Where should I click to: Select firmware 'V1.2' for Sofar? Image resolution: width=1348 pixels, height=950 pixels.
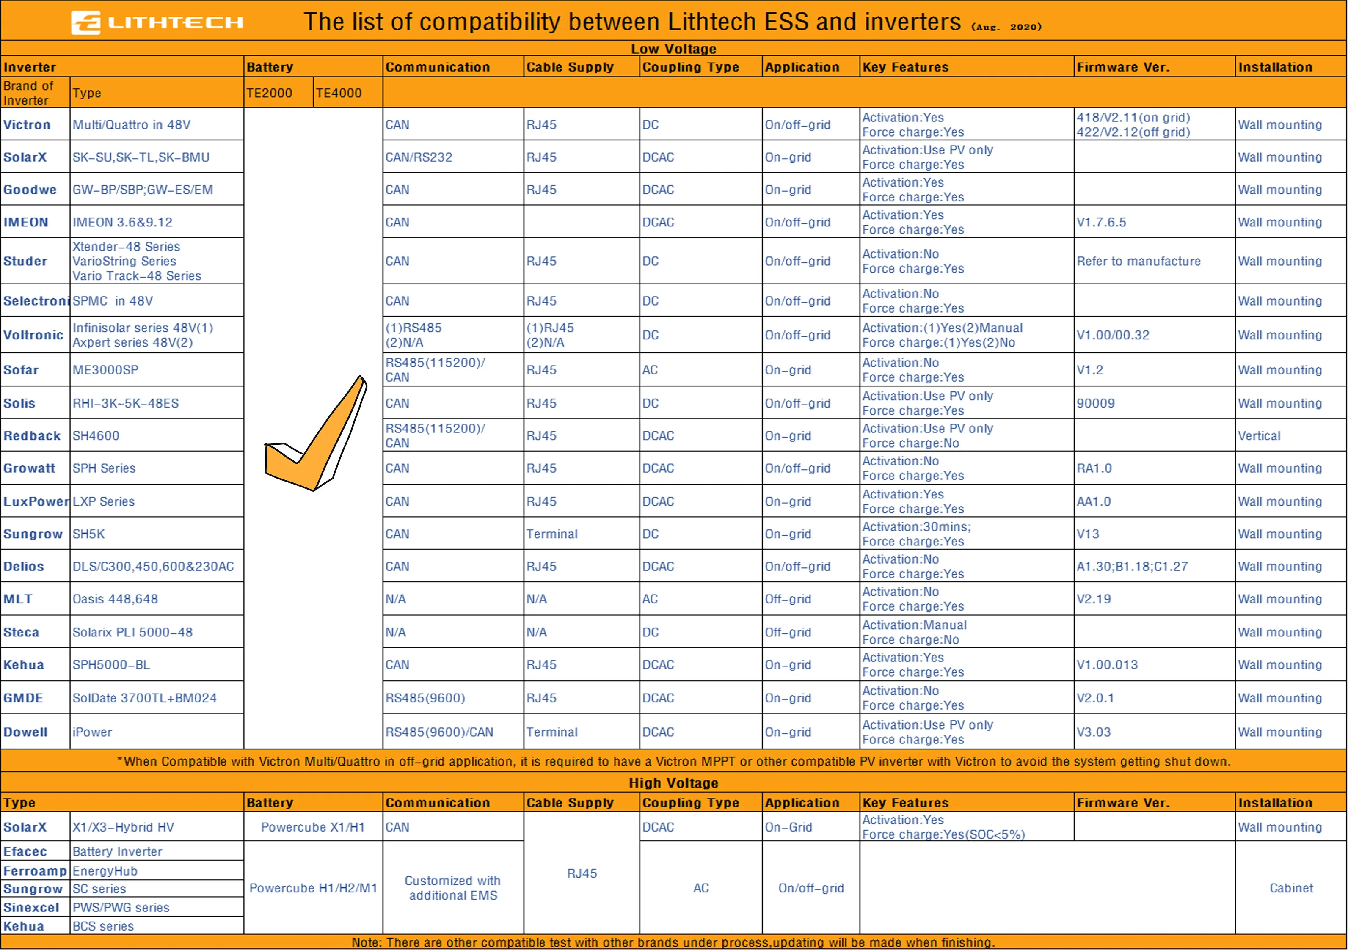1154,370
